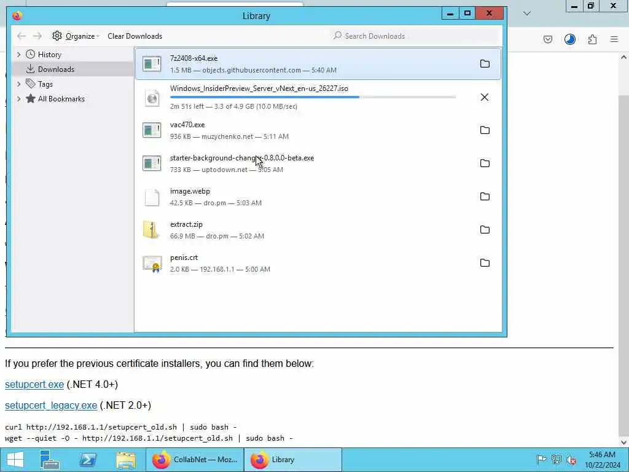Select Tags in the sidebar
Viewport: 629px width, 472px height.
tap(45, 84)
